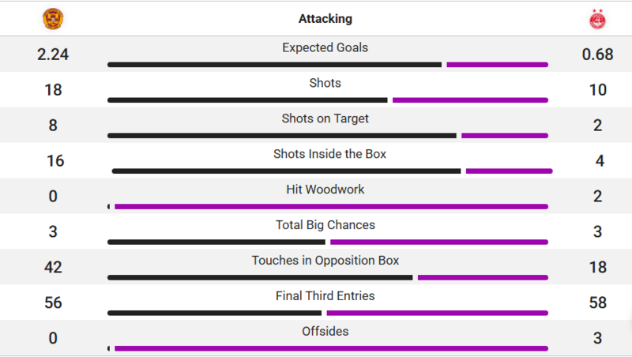Click the home Touches in Opposition Box value 42
The image size is (632, 357).
coord(53,268)
